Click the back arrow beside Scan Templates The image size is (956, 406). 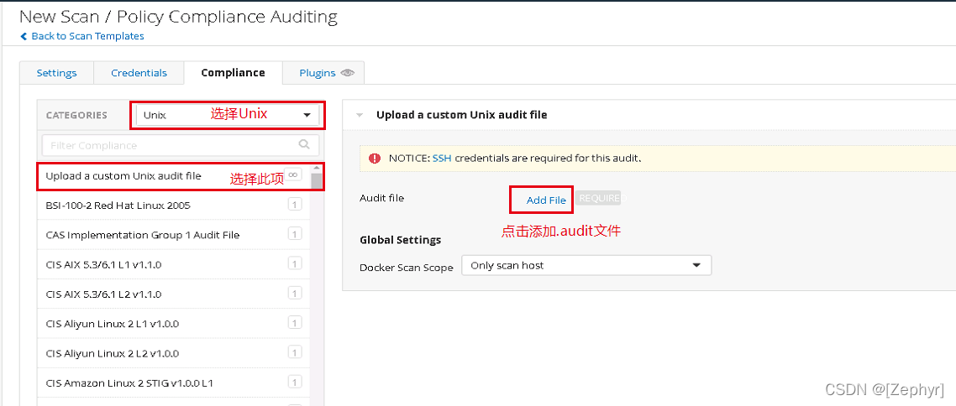point(24,36)
